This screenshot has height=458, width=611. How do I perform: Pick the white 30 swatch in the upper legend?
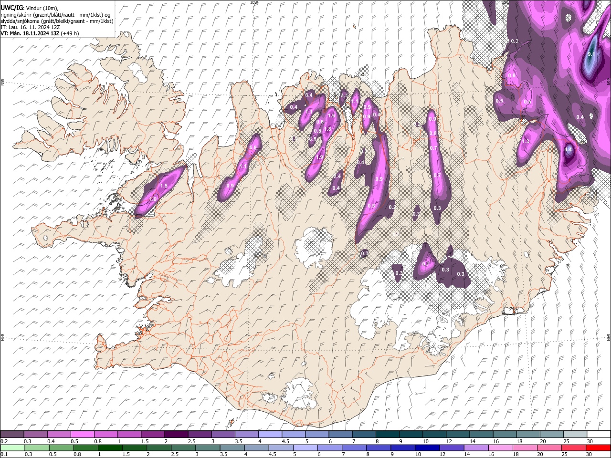(x=599, y=435)
